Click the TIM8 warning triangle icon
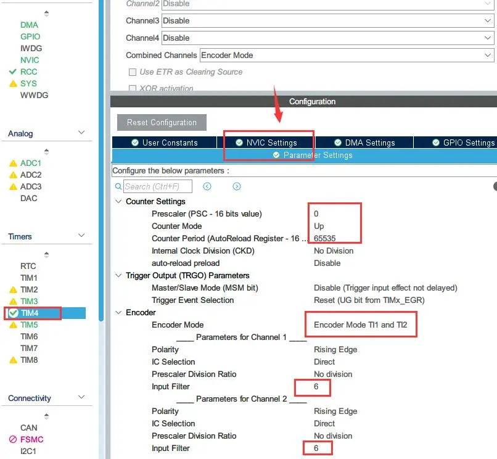497x459 pixels. (x=13, y=360)
